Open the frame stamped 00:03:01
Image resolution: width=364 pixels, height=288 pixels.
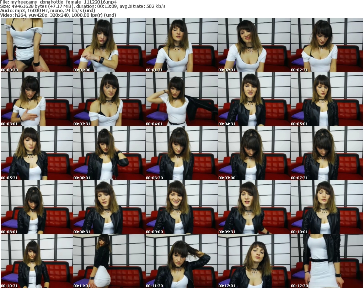[37, 99]
